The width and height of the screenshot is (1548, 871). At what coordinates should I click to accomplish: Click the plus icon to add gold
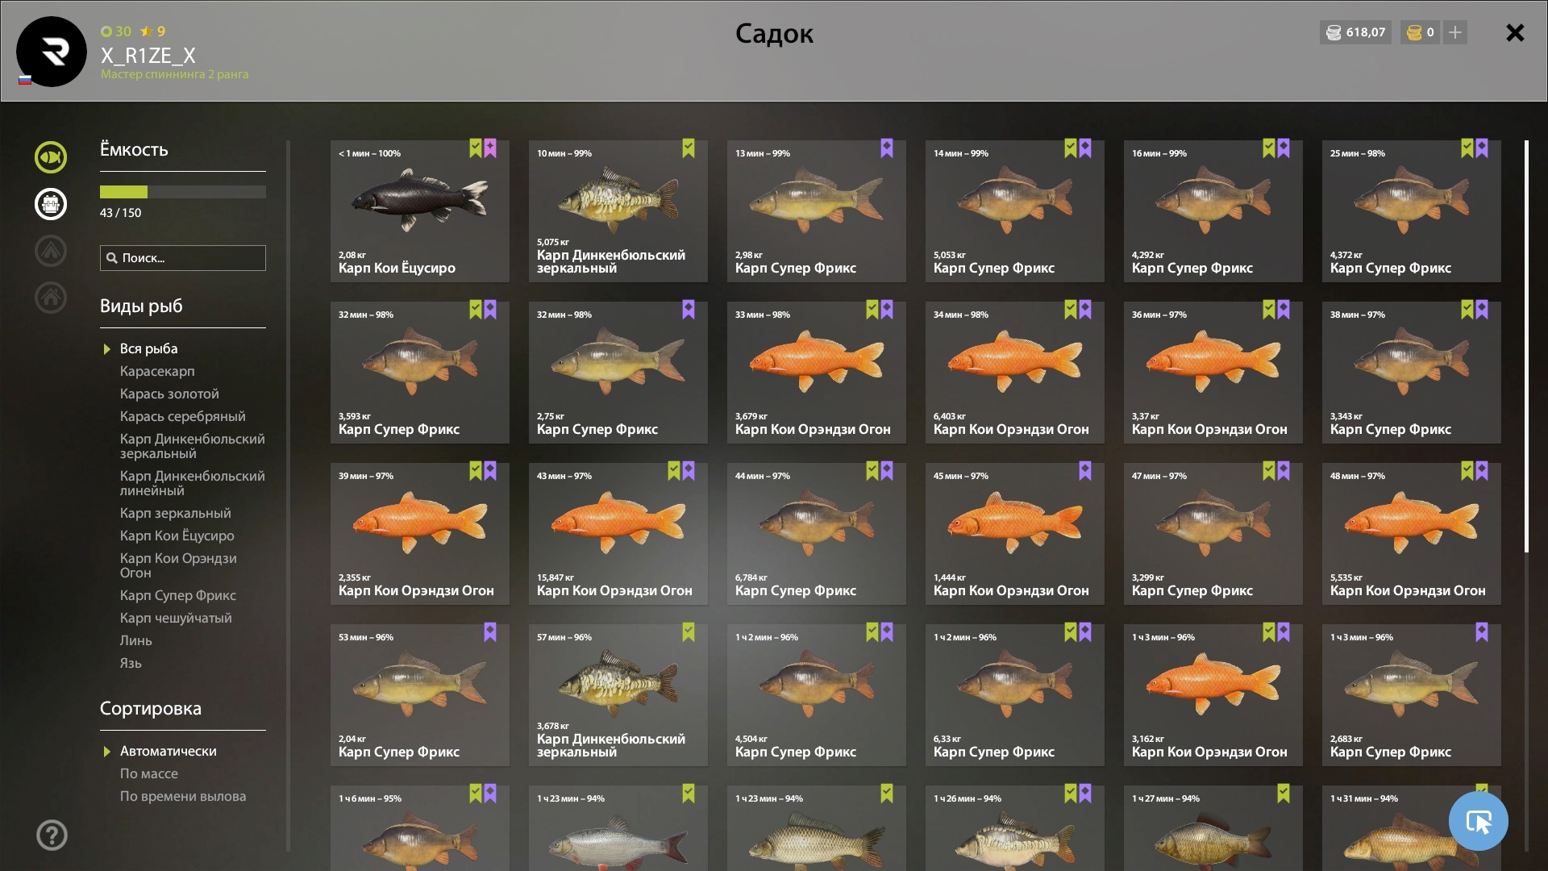pyautogui.click(x=1455, y=32)
